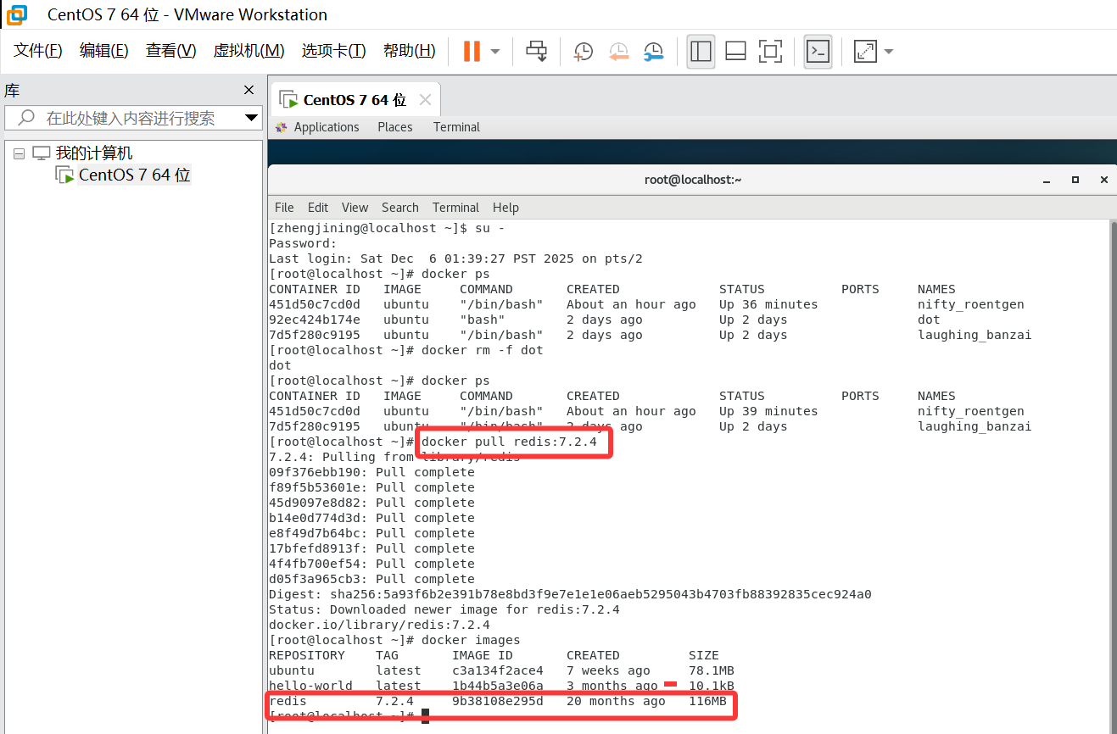Toggle the console view icon

click(x=818, y=52)
